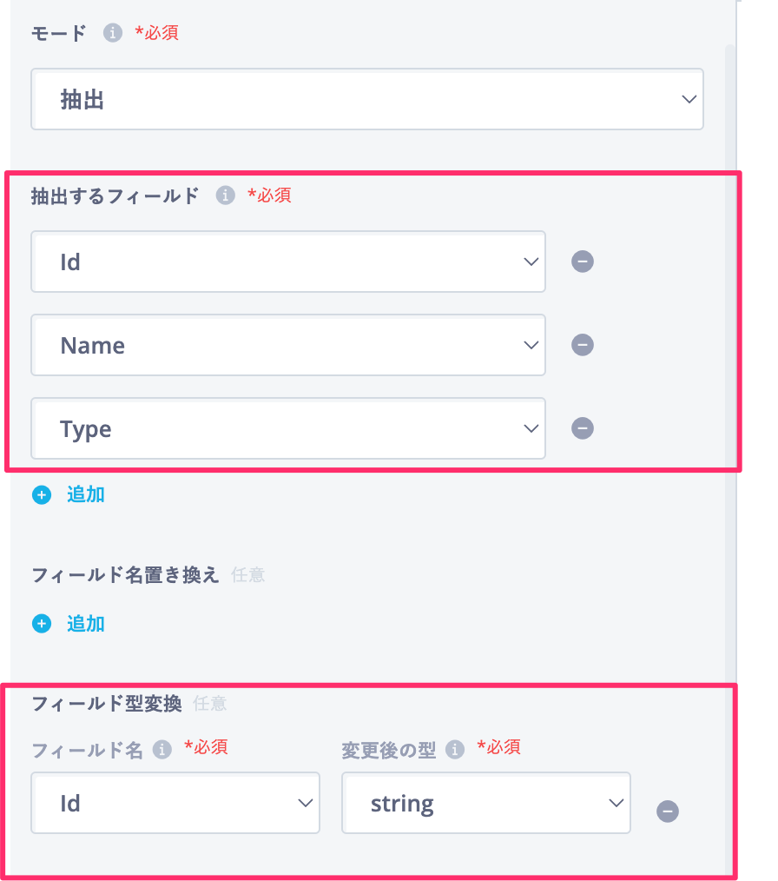Image resolution: width=778 pixels, height=881 pixels.
Task: Open the 変更後の型 dropdown showing string
Action: coord(486,803)
